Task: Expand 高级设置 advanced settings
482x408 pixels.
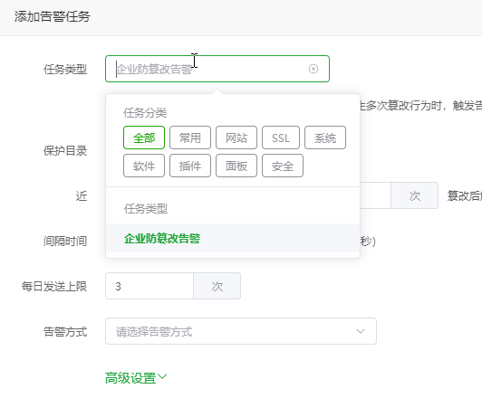Action: point(136,378)
